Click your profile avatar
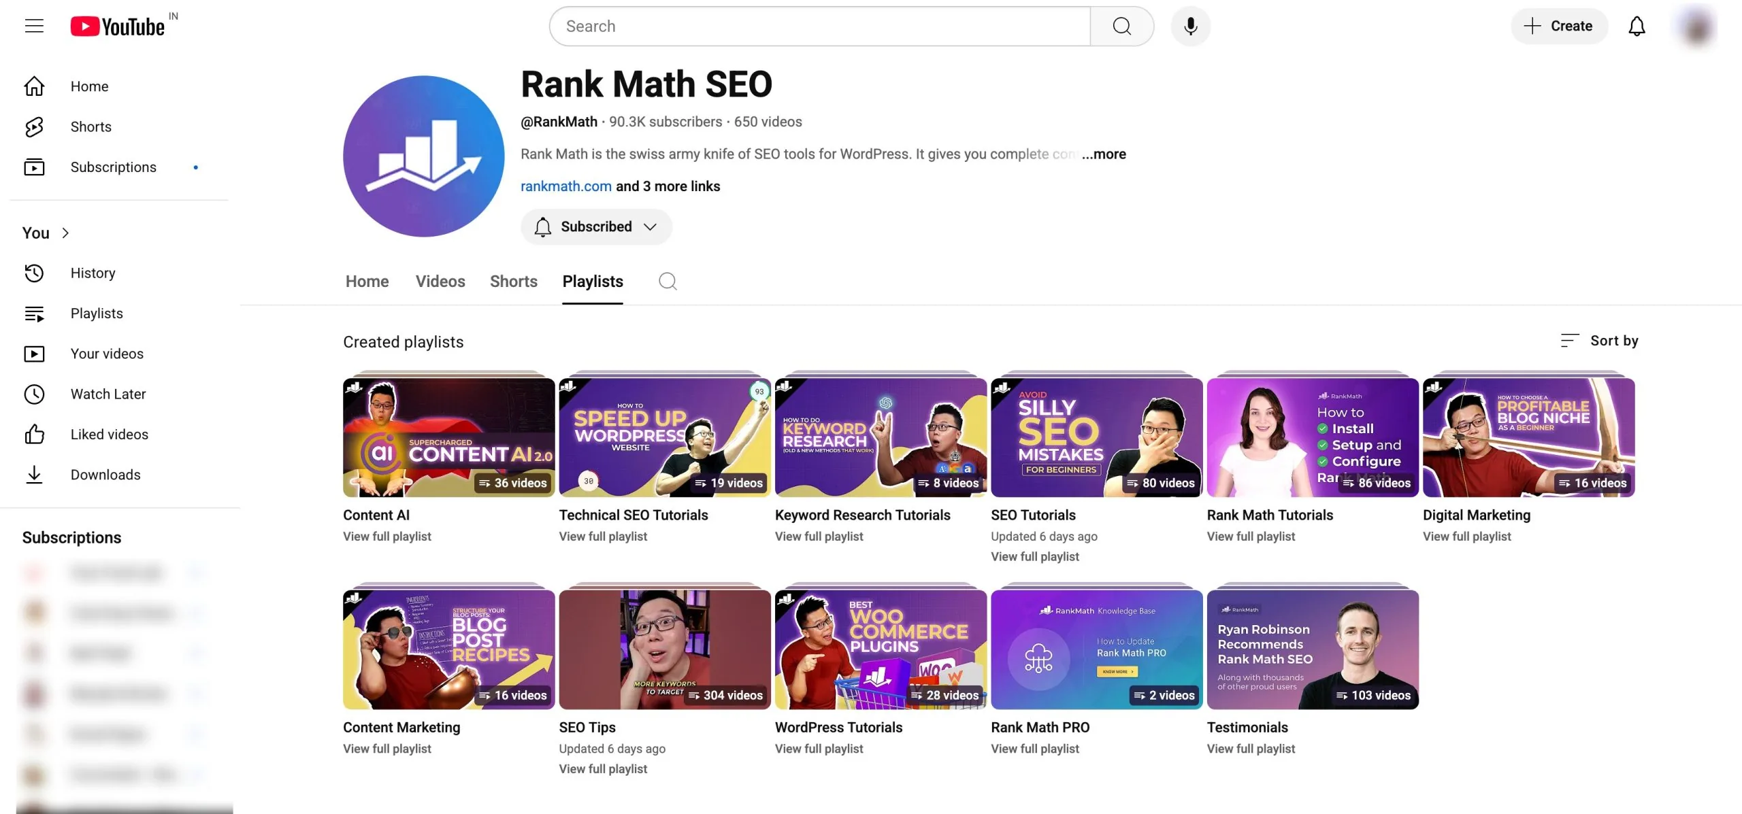The width and height of the screenshot is (1742, 814). [x=1696, y=26]
